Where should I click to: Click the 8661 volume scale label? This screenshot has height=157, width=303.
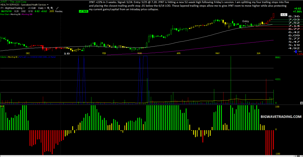[x=278, y=57]
